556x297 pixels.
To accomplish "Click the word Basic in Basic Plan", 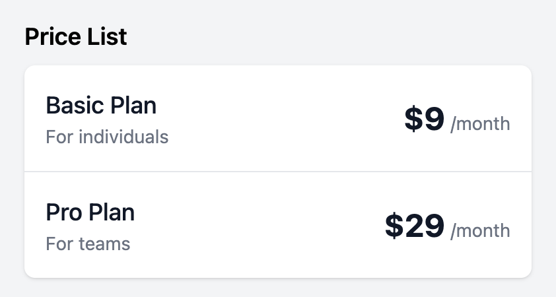I will pyautogui.click(x=75, y=105).
